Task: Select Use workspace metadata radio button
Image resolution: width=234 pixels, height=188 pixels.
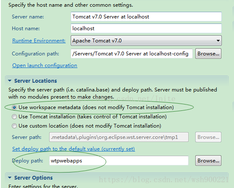Action: click(14, 107)
